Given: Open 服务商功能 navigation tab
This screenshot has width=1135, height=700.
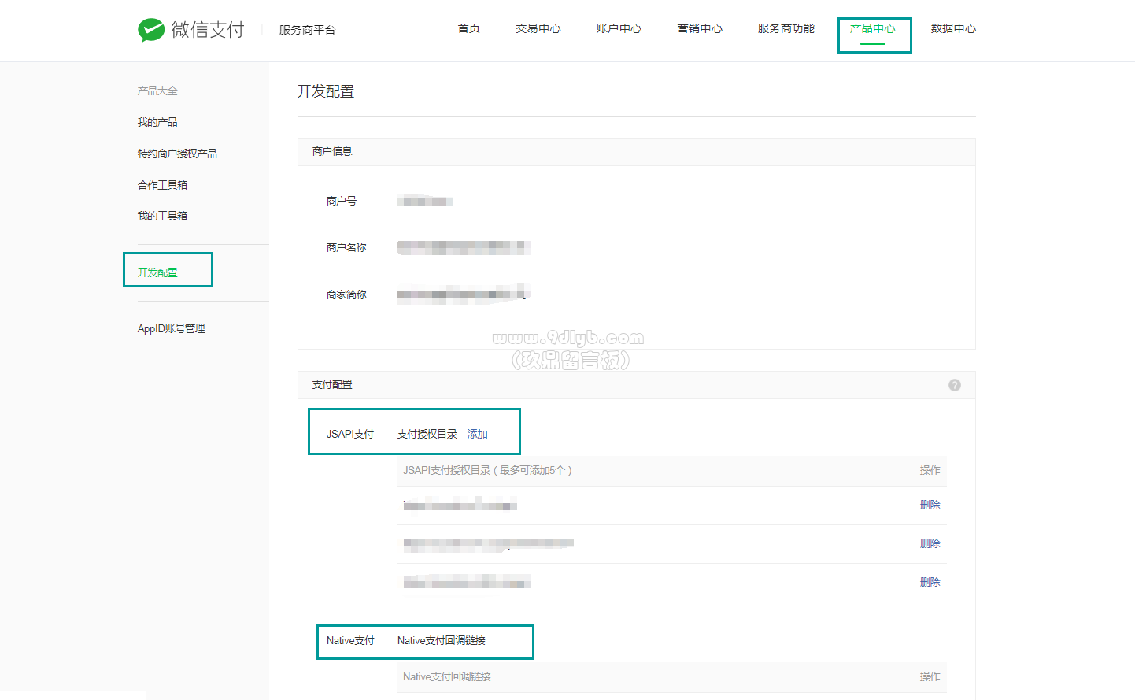Looking at the screenshot, I should [786, 28].
